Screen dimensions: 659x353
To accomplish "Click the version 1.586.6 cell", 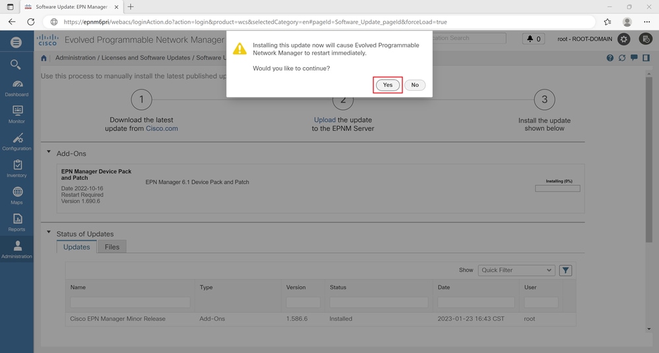I will pyautogui.click(x=297, y=319).
